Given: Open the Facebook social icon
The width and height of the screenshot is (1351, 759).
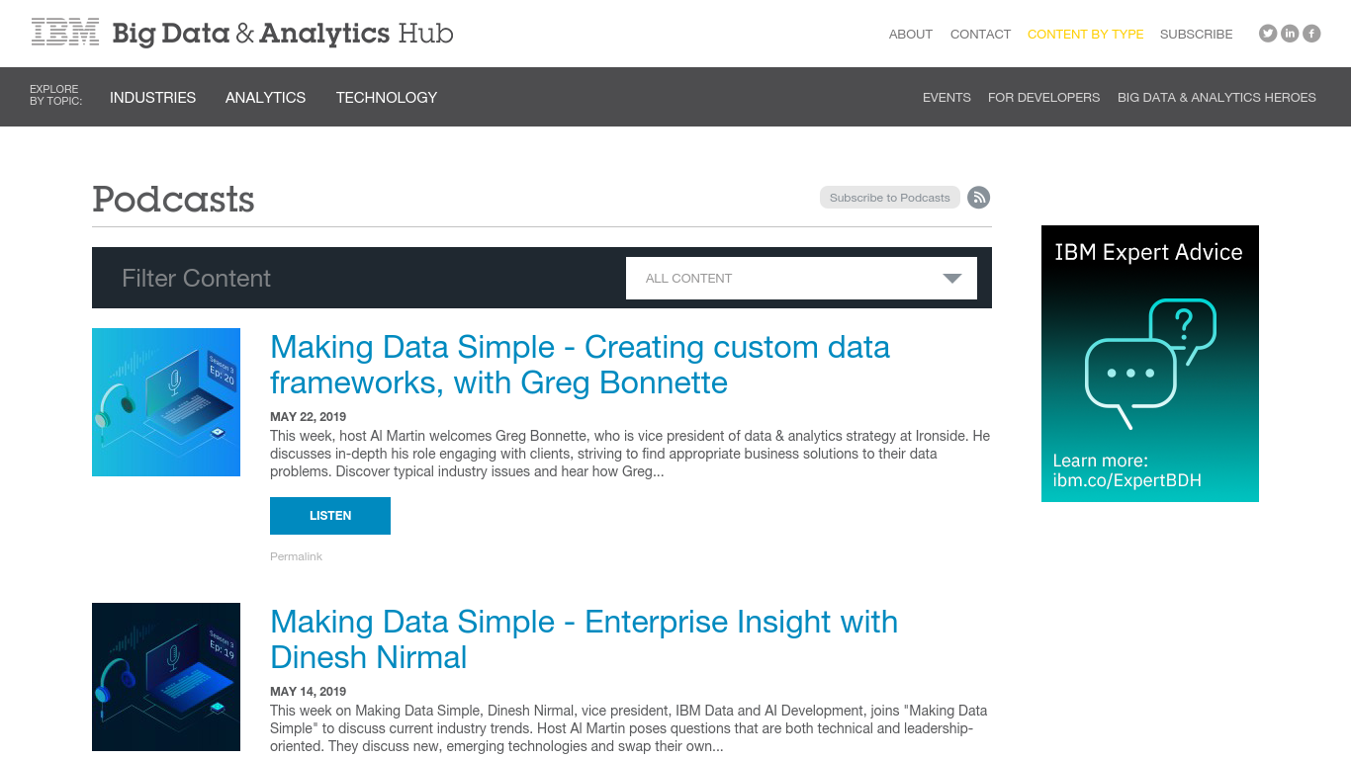Looking at the screenshot, I should 1311,34.
